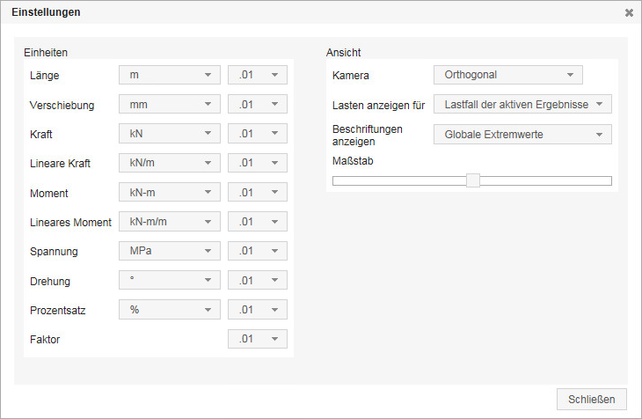
Task: Open the Lasten anzeigen für dropdown
Action: [522, 104]
